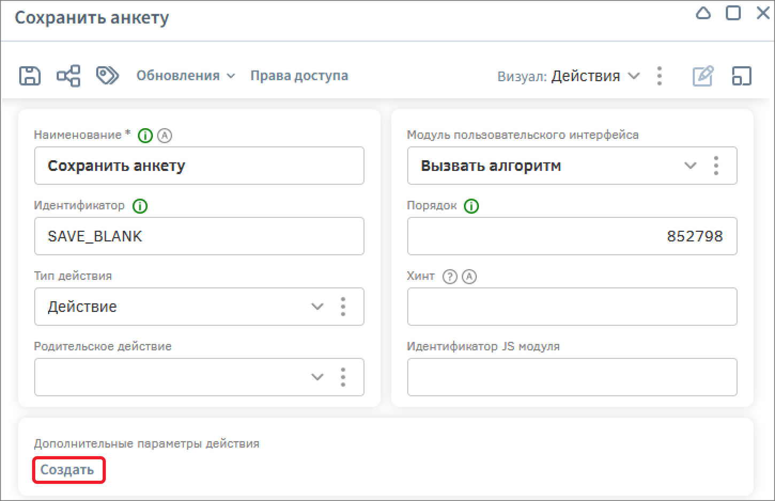
Task: Click the Создать link
Action: 67,470
